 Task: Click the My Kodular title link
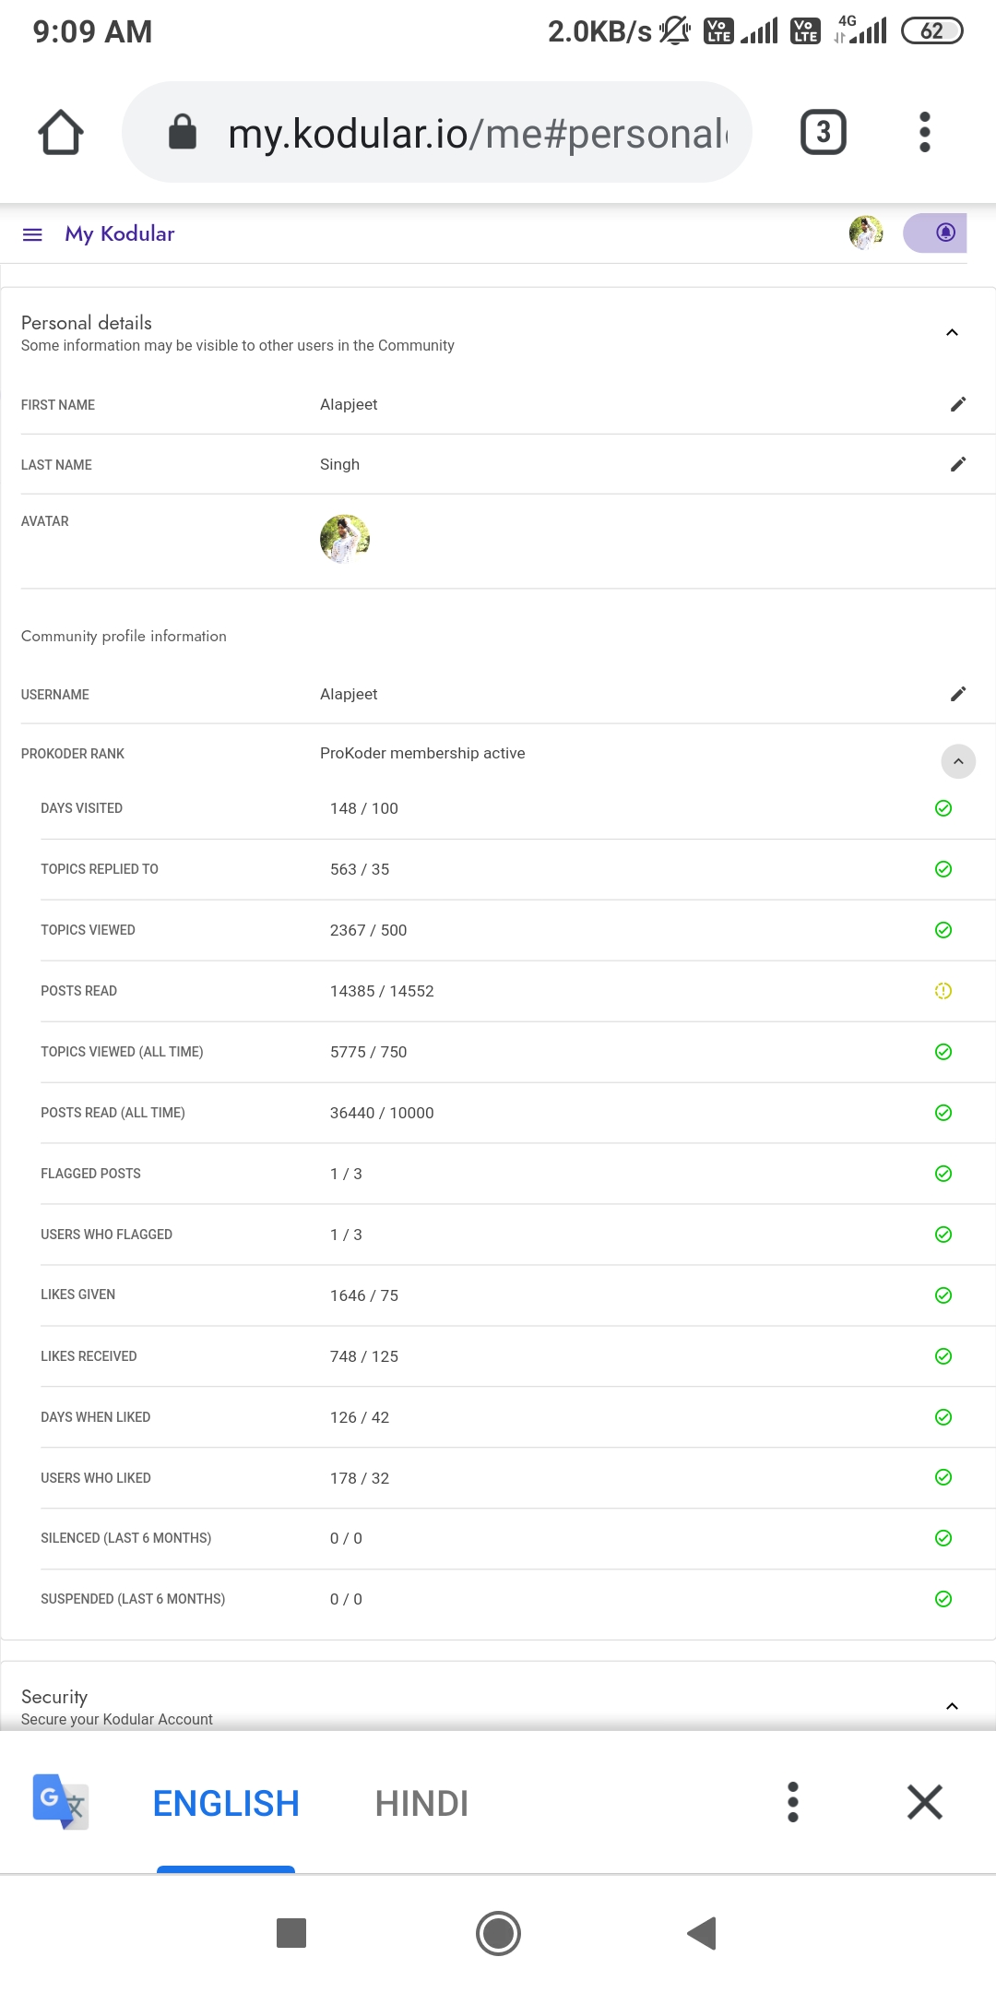tap(120, 234)
